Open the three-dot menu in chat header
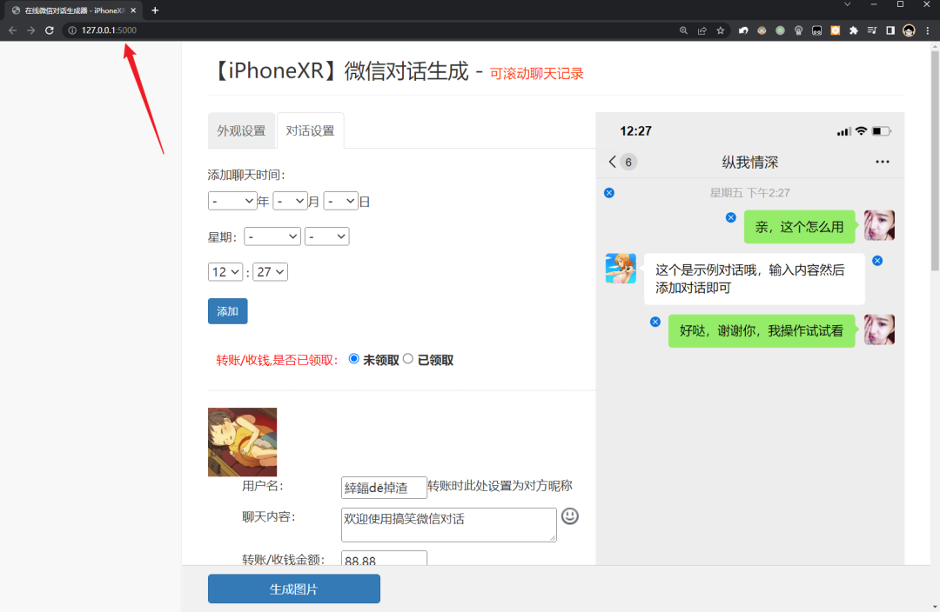 pyautogui.click(x=882, y=162)
